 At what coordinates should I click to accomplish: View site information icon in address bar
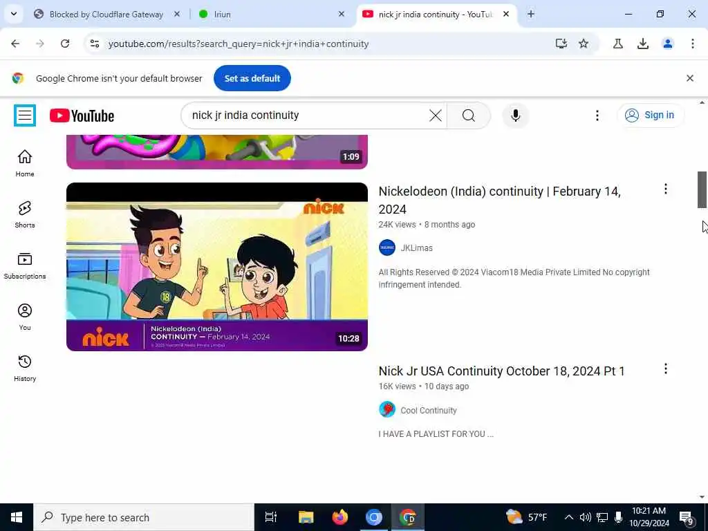[x=94, y=44]
